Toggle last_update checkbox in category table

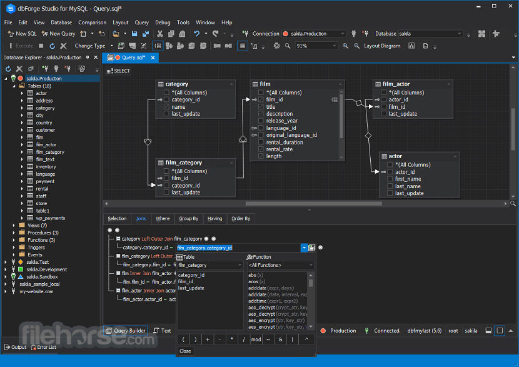[x=166, y=114]
